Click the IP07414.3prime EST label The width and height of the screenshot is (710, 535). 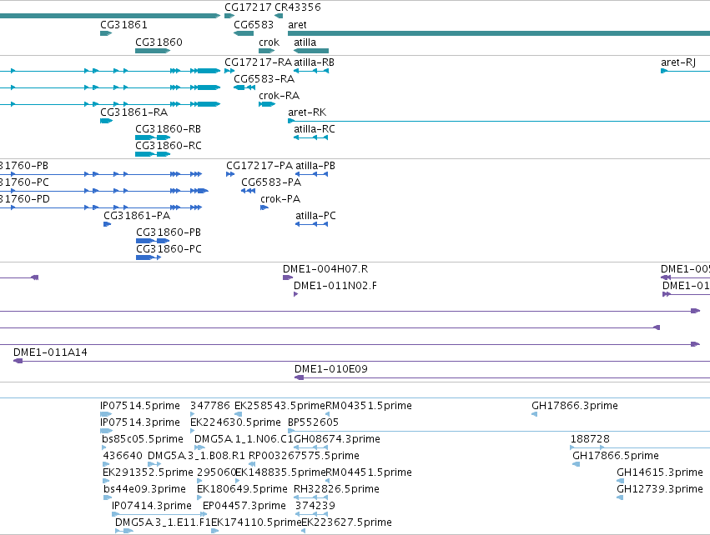coord(152,506)
